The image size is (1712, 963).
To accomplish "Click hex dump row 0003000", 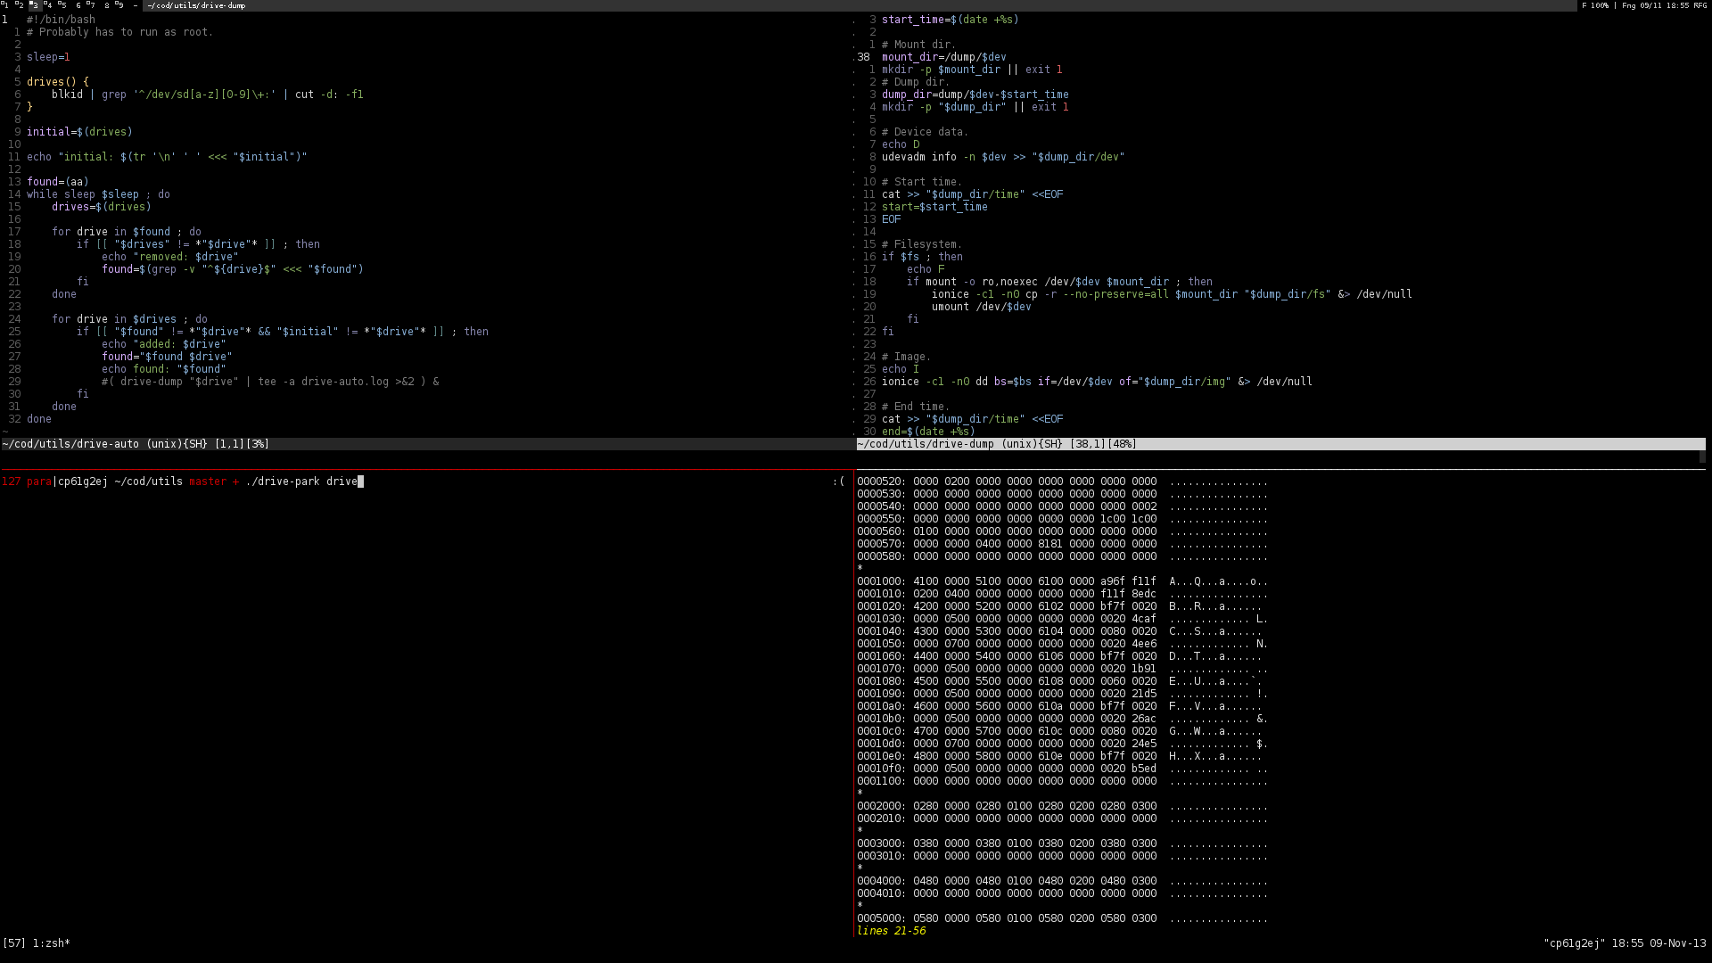I will [x=1062, y=844].
